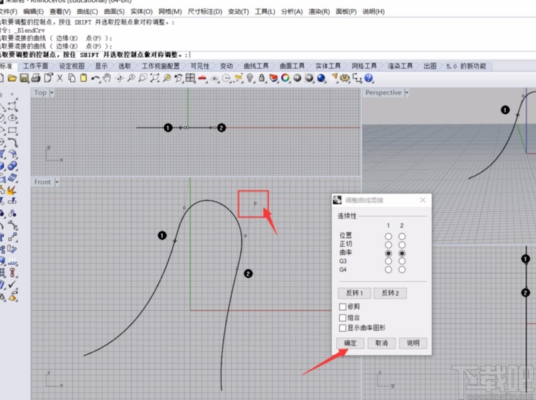Select 正切 continuity for curve 2
536x400 pixels.
click(x=402, y=245)
